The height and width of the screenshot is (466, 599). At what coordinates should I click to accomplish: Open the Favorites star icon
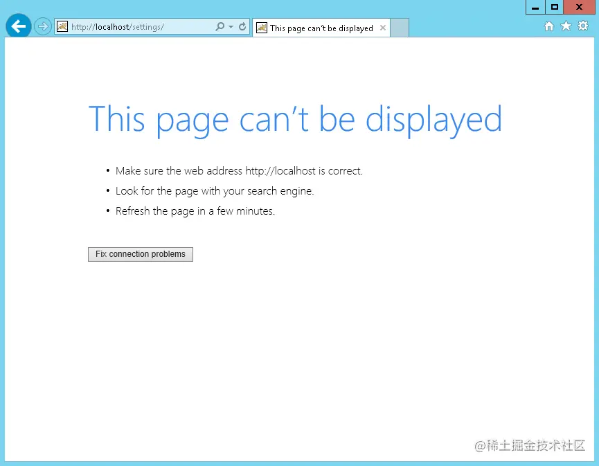566,26
